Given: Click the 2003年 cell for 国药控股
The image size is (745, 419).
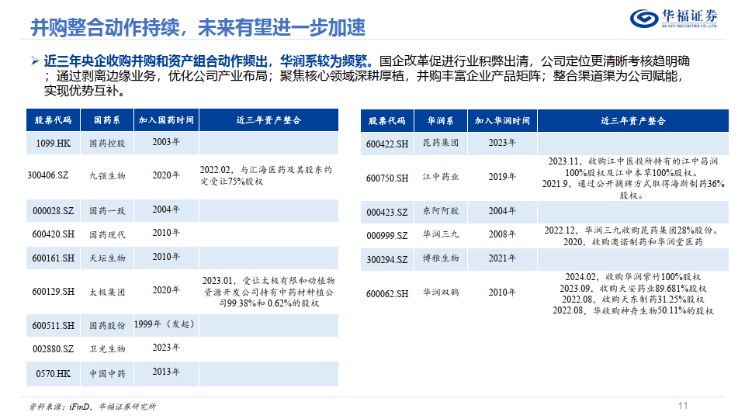Looking at the screenshot, I should coord(166,141).
